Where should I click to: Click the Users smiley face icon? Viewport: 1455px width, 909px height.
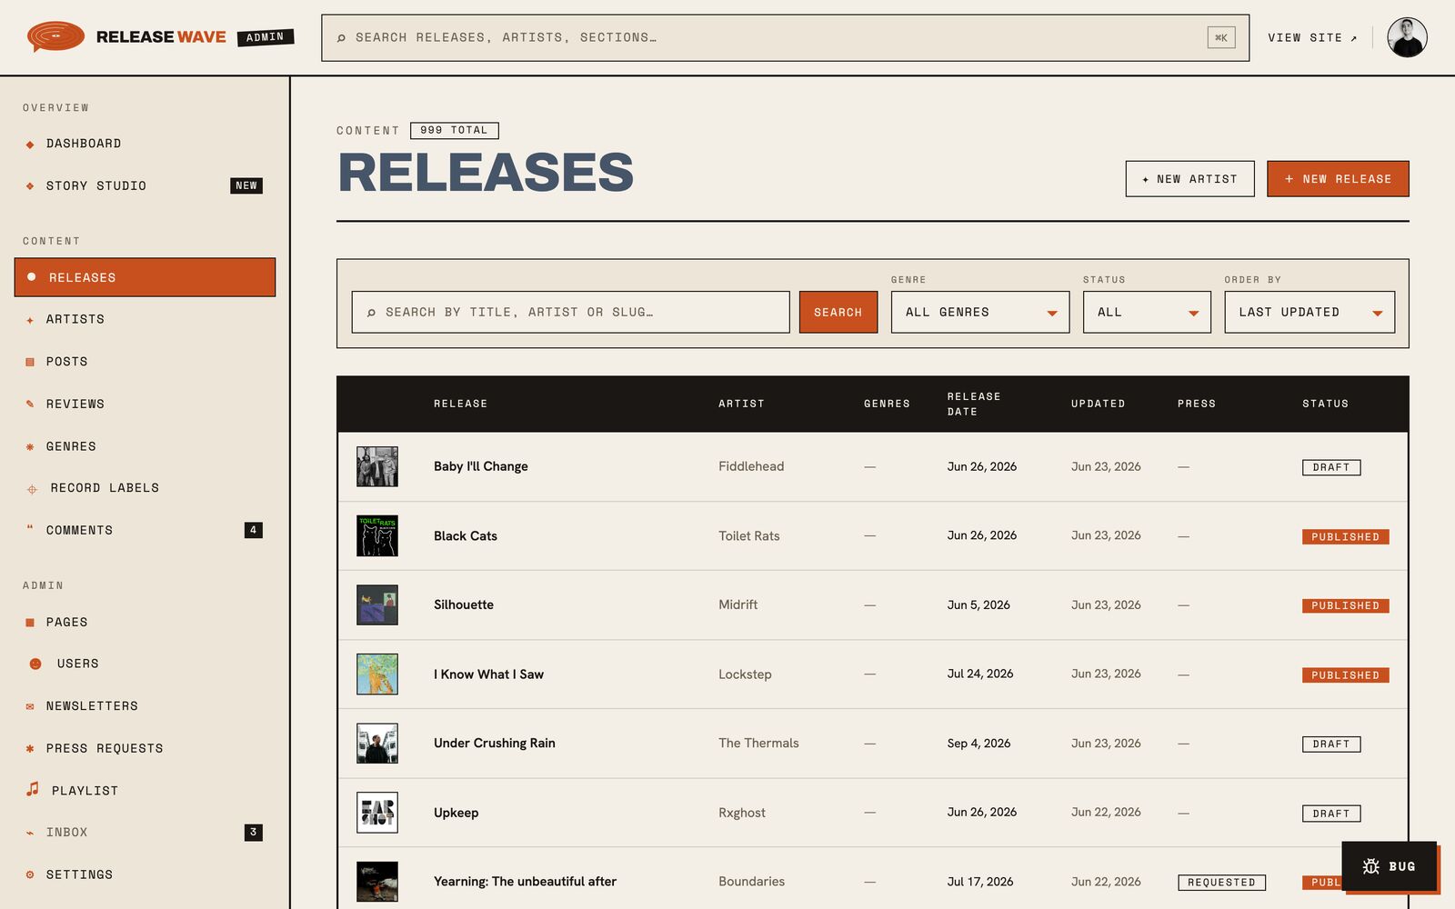coord(35,664)
